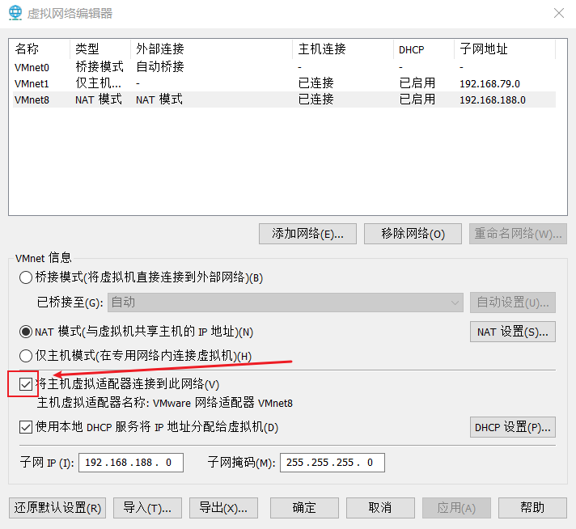Click 还原默认设置(R) button
Screen dimensions: 576x529
[x=57, y=508]
